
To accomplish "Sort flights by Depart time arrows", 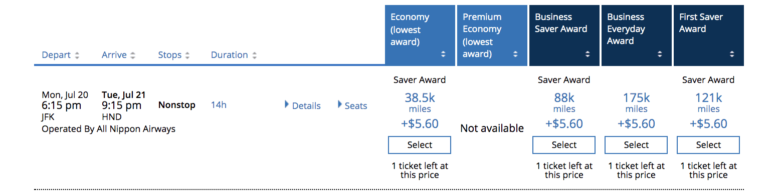I will click(x=77, y=55).
